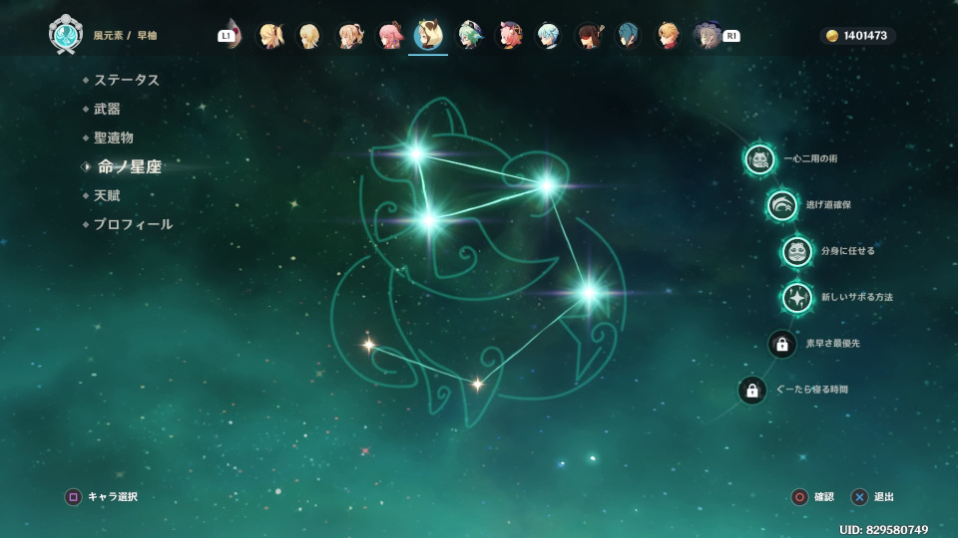Select the bright star on the upper right of the constellation
Image resolution: width=958 pixels, height=538 pixels.
(547, 186)
